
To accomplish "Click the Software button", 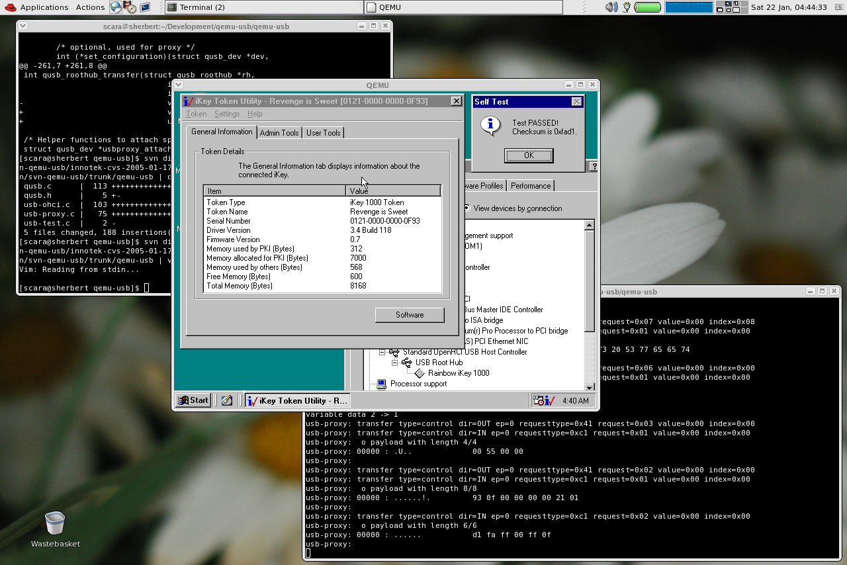I will click(x=410, y=315).
